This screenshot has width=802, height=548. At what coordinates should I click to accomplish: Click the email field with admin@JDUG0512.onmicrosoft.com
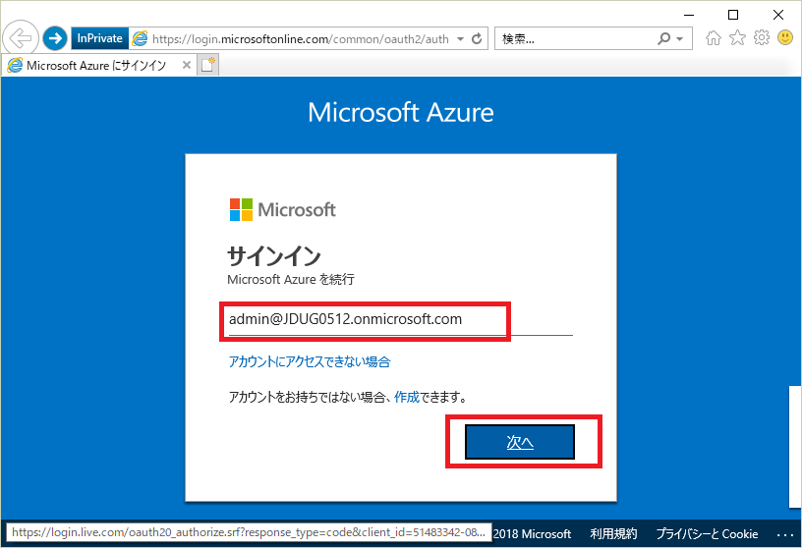400,320
